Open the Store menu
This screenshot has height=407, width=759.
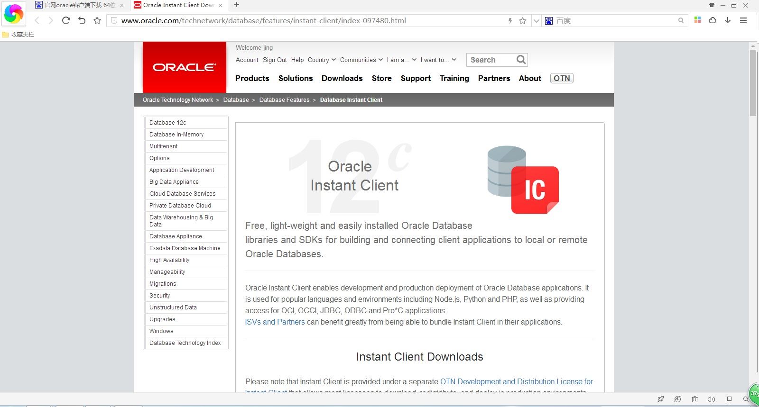(x=382, y=78)
